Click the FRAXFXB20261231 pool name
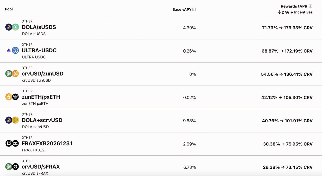322x176 pixels. pyautogui.click(x=47, y=143)
